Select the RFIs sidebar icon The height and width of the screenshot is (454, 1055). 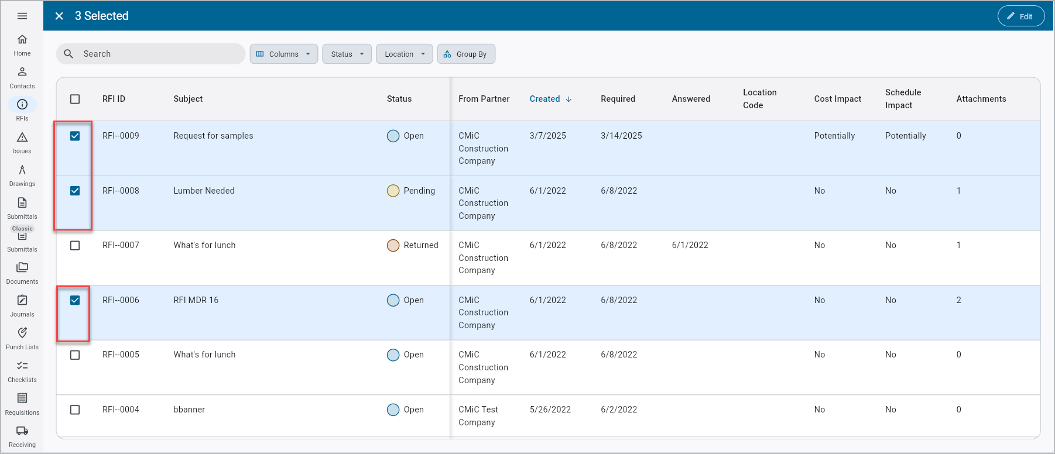click(x=22, y=104)
